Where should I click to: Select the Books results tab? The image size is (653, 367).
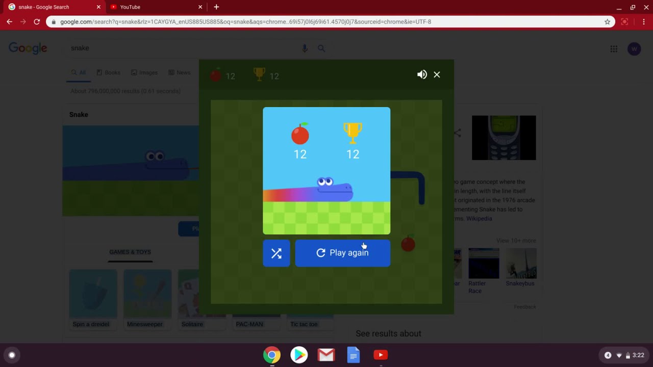[x=108, y=72]
